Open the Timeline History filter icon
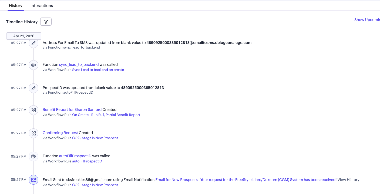This screenshot has height=194, width=380. pyautogui.click(x=46, y=22)
